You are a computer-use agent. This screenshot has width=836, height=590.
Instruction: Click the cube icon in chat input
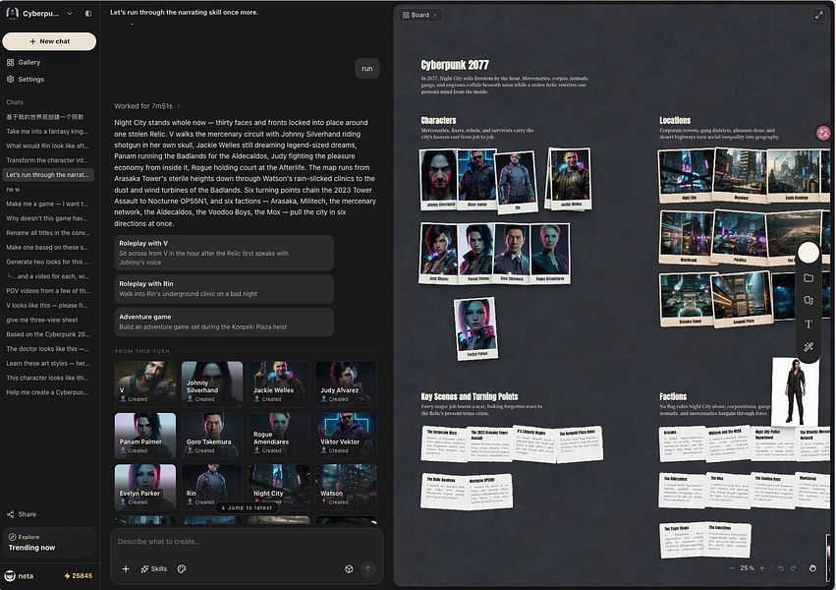pyautogui.click(x=349, y=568)
